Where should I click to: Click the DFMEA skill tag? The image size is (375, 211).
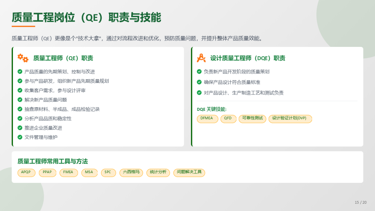207,119
